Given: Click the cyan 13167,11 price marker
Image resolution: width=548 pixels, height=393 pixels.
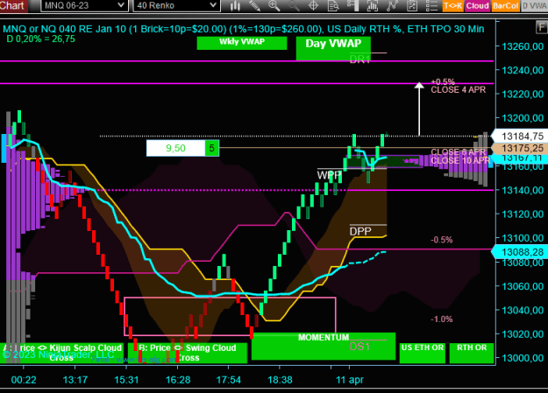Looking at the screenshot, I should pos(520,158).
